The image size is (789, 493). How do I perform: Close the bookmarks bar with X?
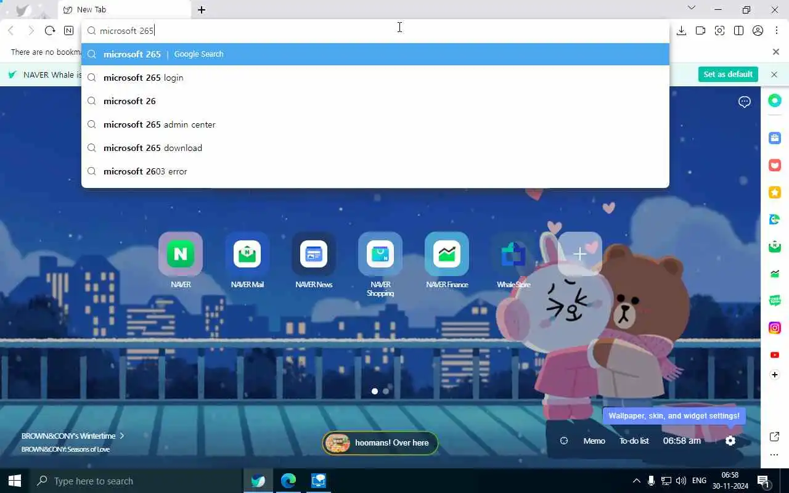point(776,52)
